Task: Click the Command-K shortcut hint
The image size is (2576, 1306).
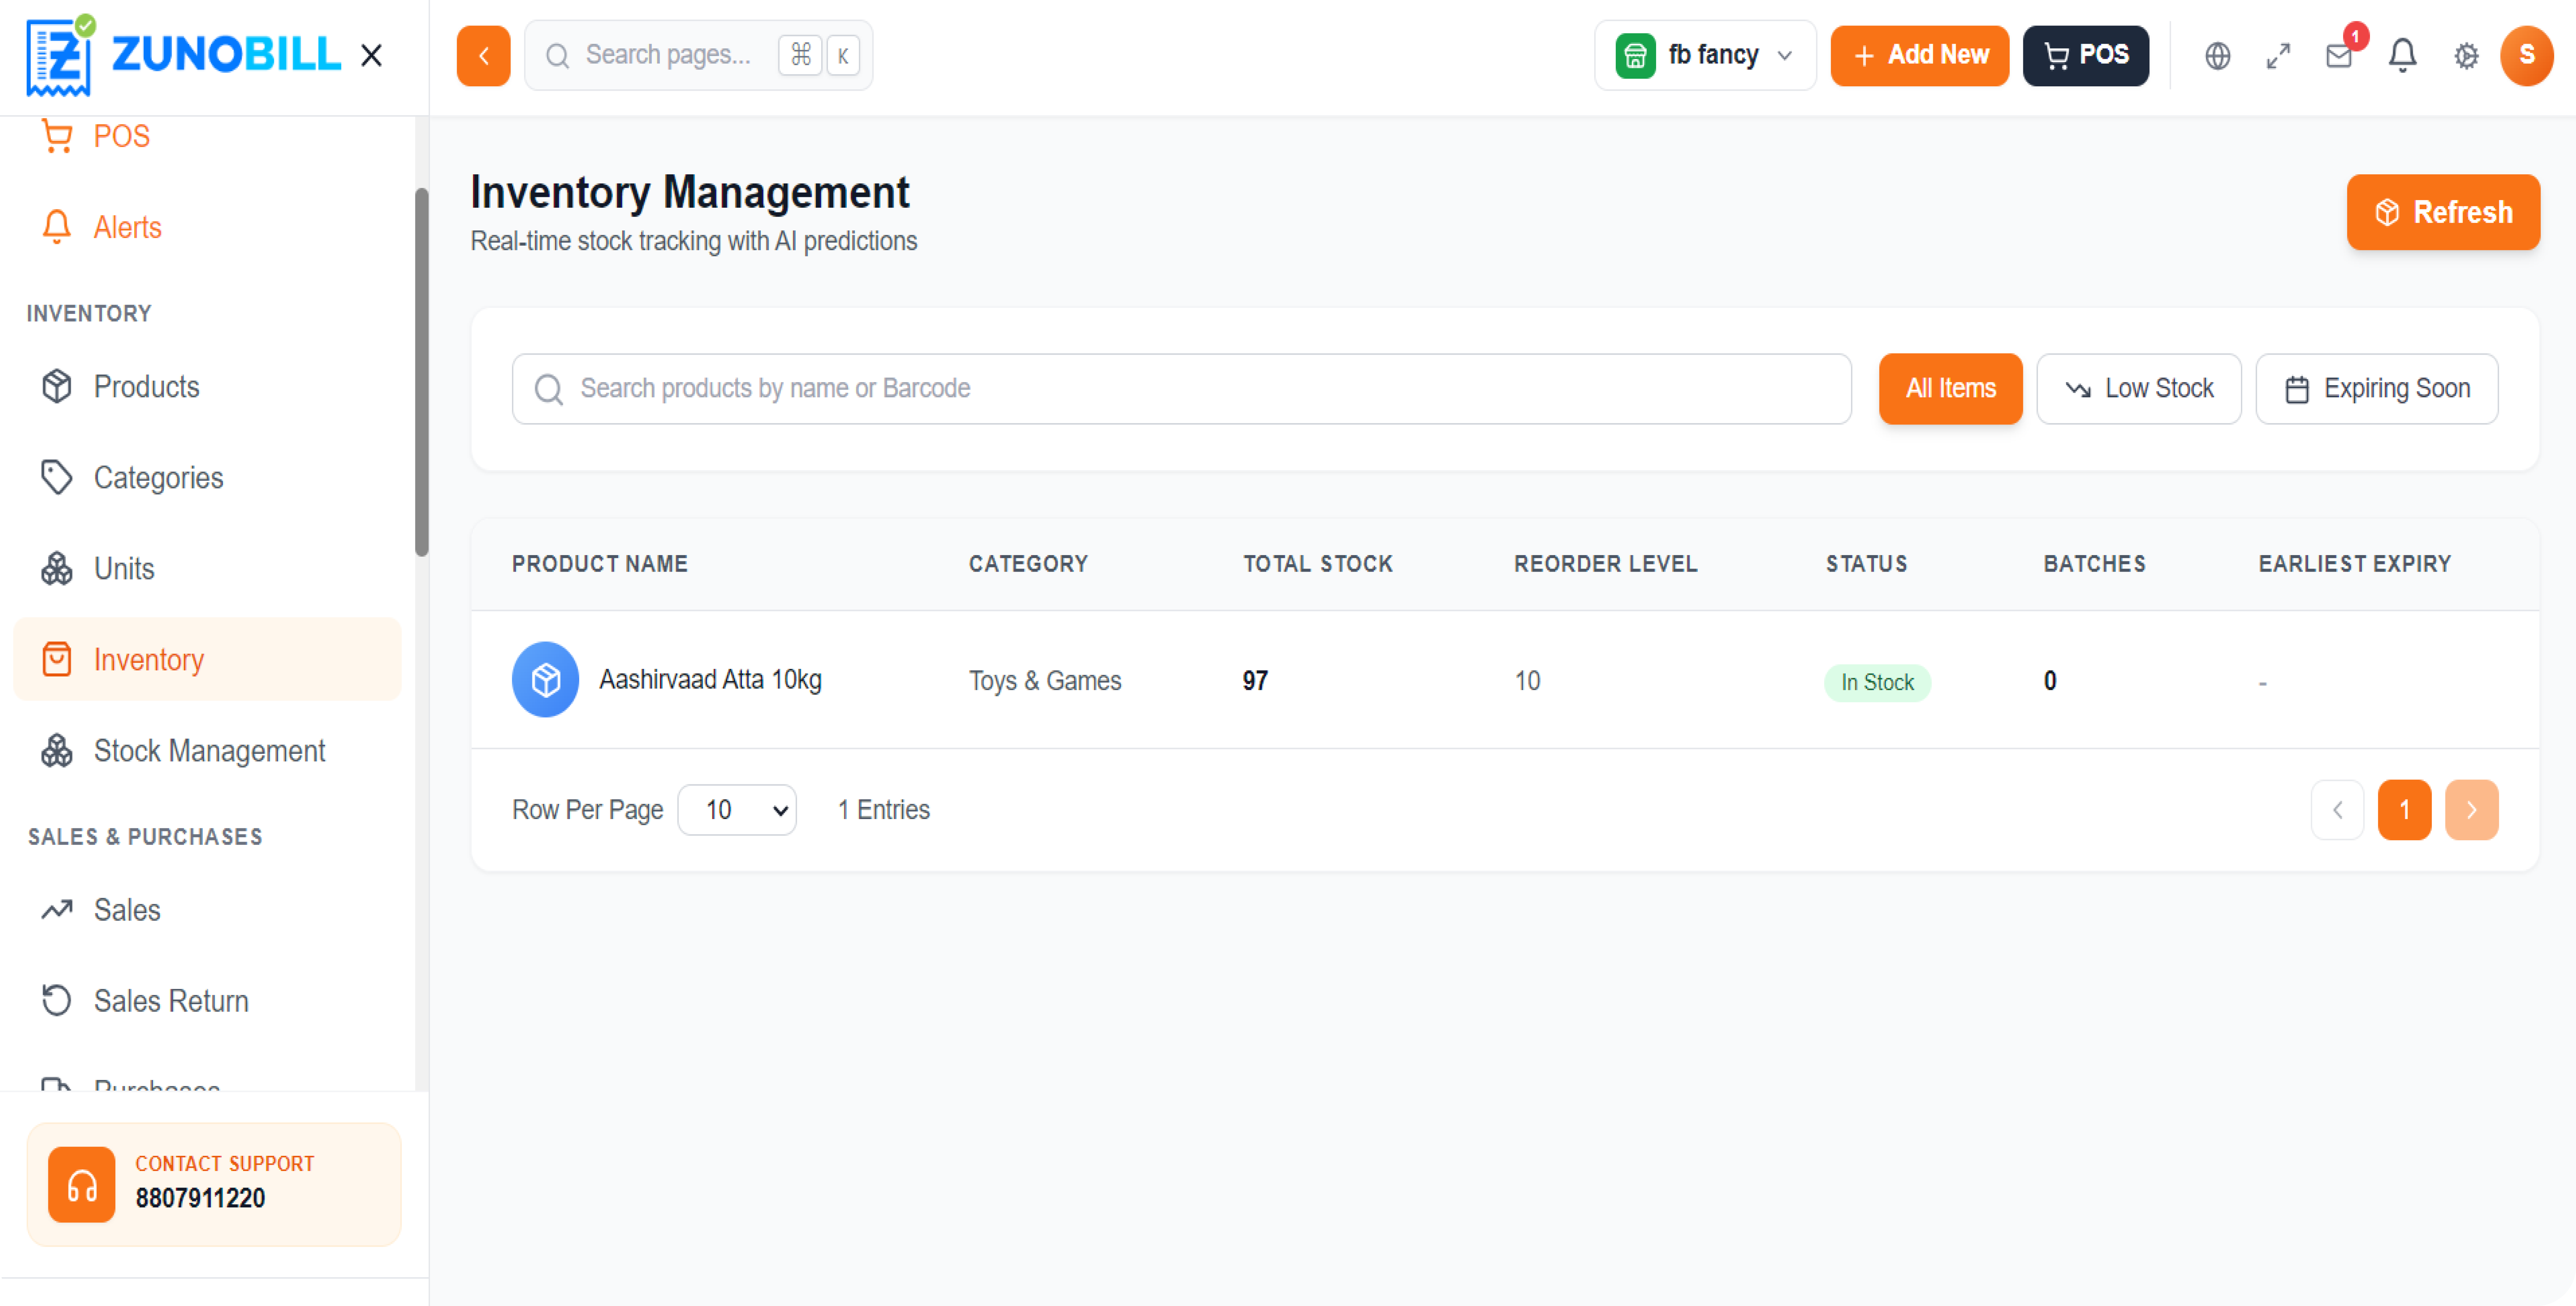Action: pyautogui.click(x=819, y=55)
